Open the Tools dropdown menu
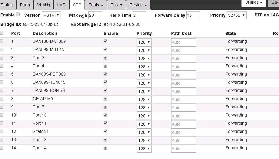This screenshot has height=159, width=279. 96,5
